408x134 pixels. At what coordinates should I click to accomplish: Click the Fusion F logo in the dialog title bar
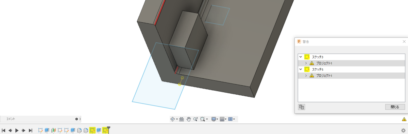click(x=299, y=41)
